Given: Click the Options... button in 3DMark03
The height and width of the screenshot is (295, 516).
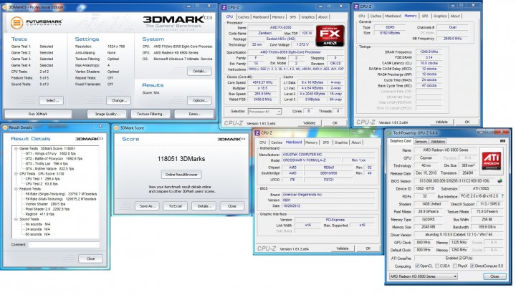Looking at the screenshot, I should point(200,100).
